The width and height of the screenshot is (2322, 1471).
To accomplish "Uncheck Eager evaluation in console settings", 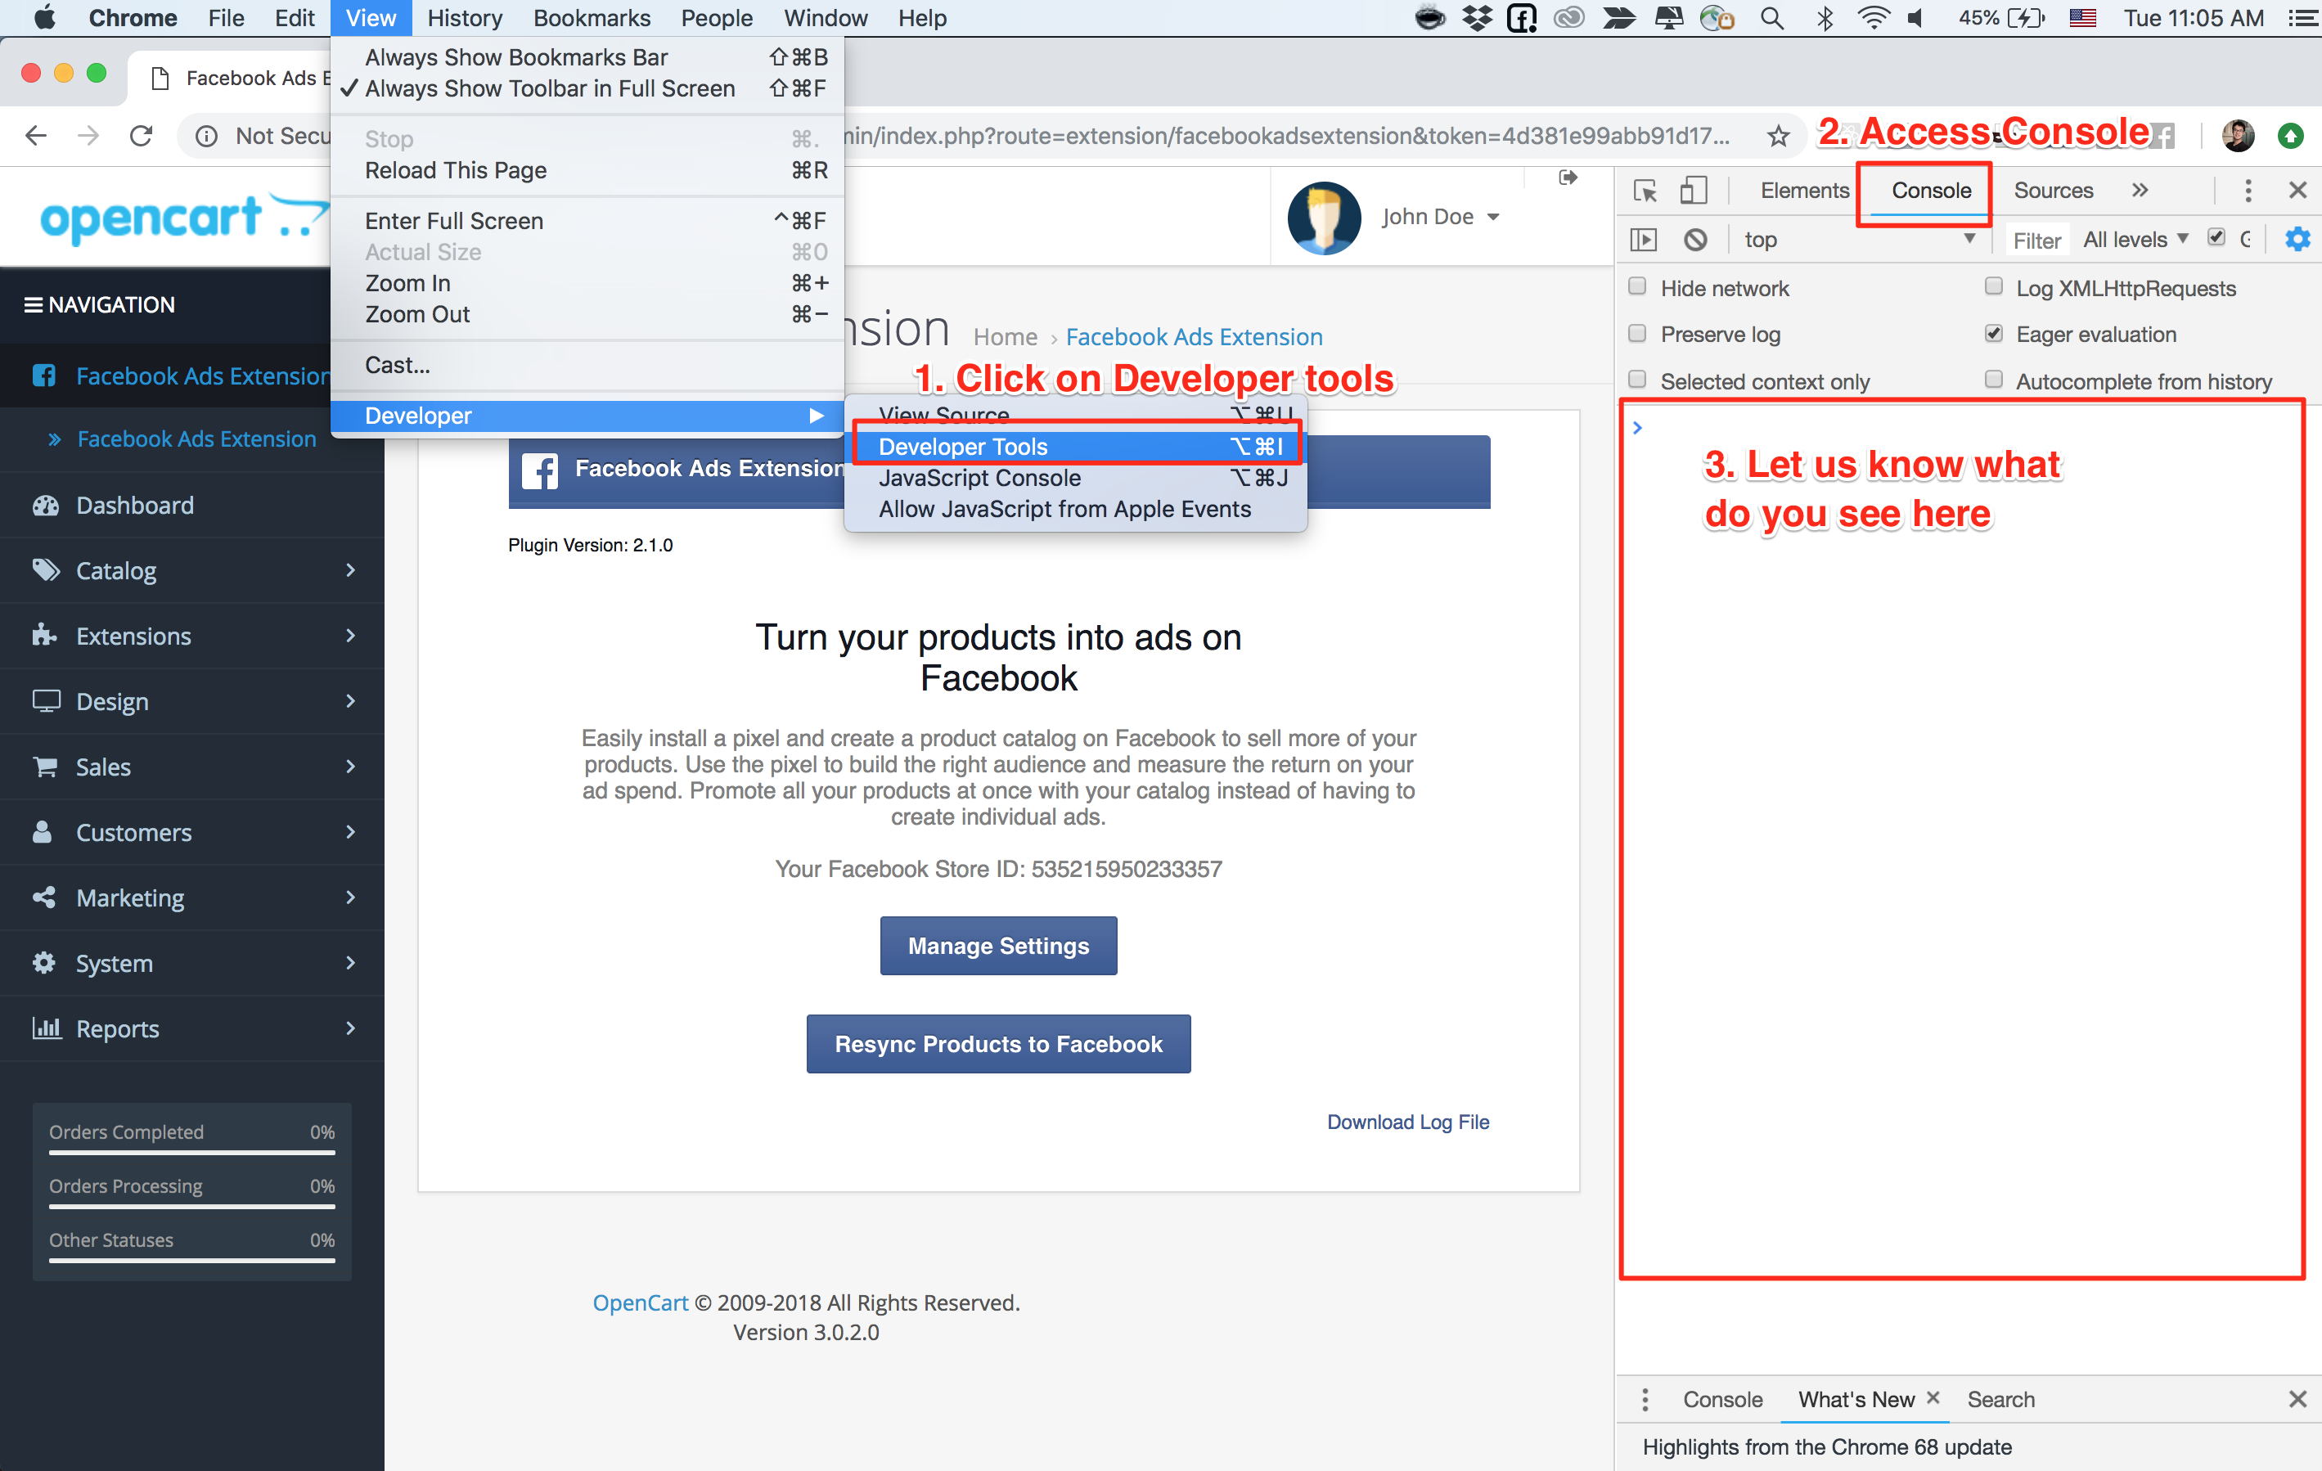I will [1994, 334].
